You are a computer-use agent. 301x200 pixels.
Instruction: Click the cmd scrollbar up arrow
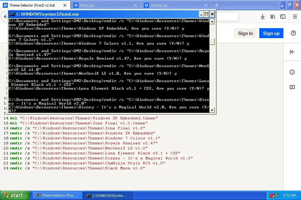[x=212, y=22]
